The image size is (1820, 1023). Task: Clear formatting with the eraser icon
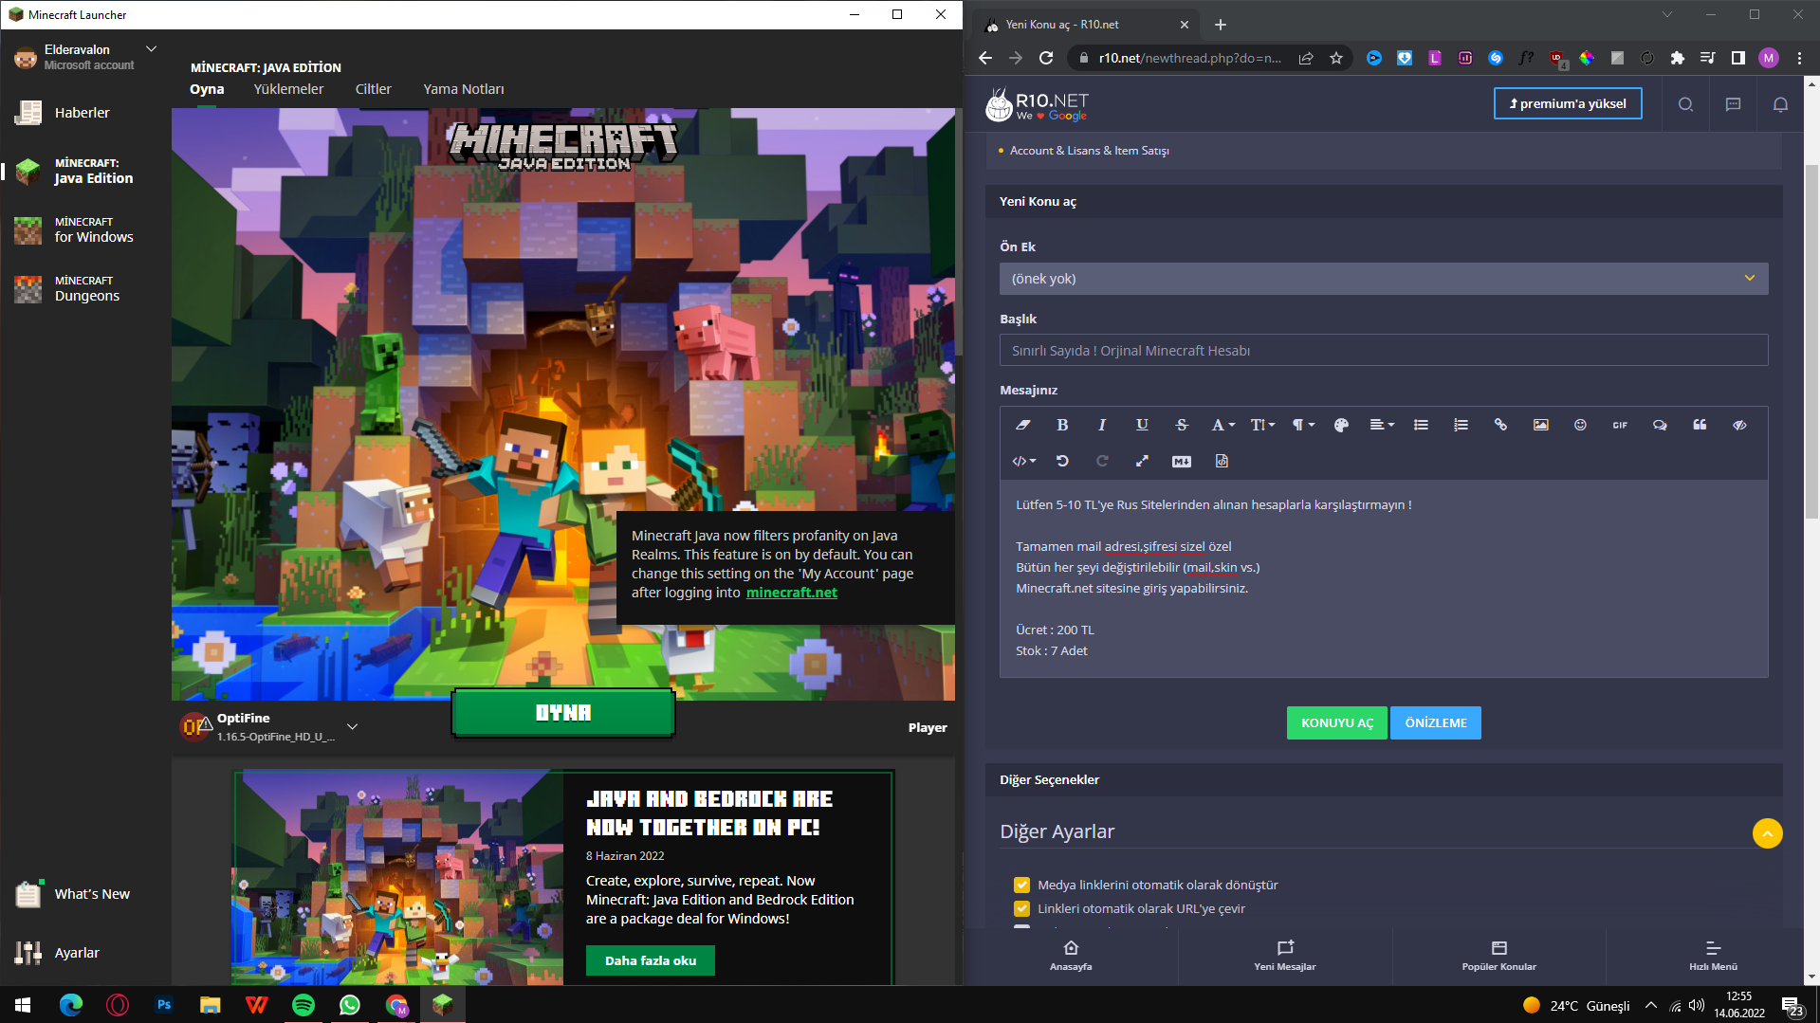pyautogui.click(x=1022, y=425)
